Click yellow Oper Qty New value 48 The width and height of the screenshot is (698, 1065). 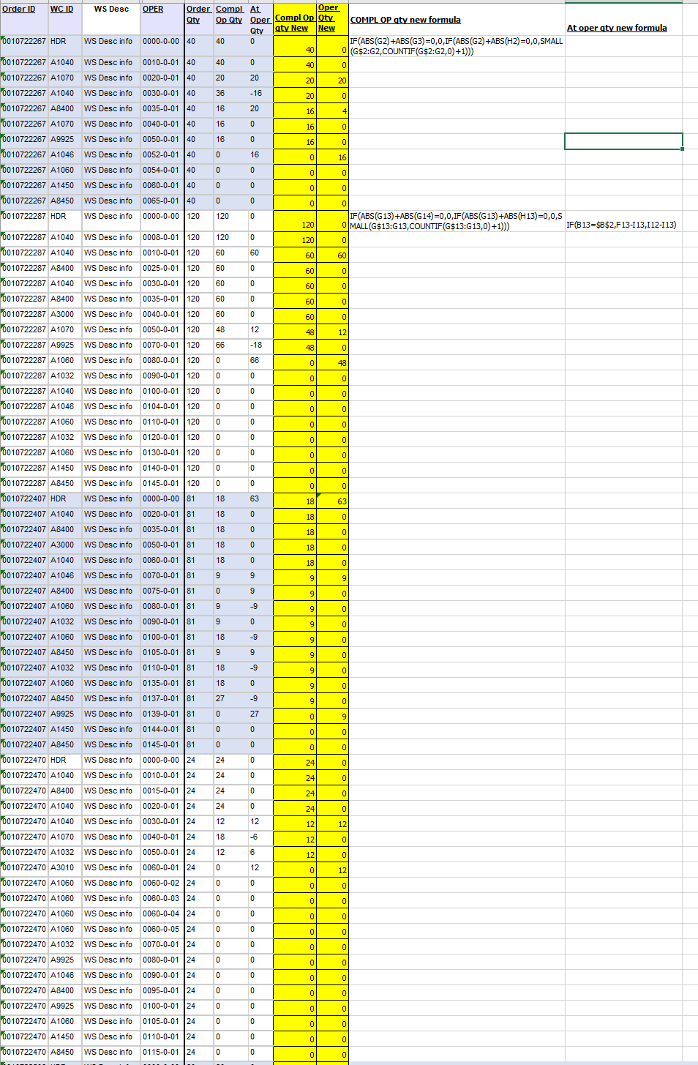[x=332, y=363]
